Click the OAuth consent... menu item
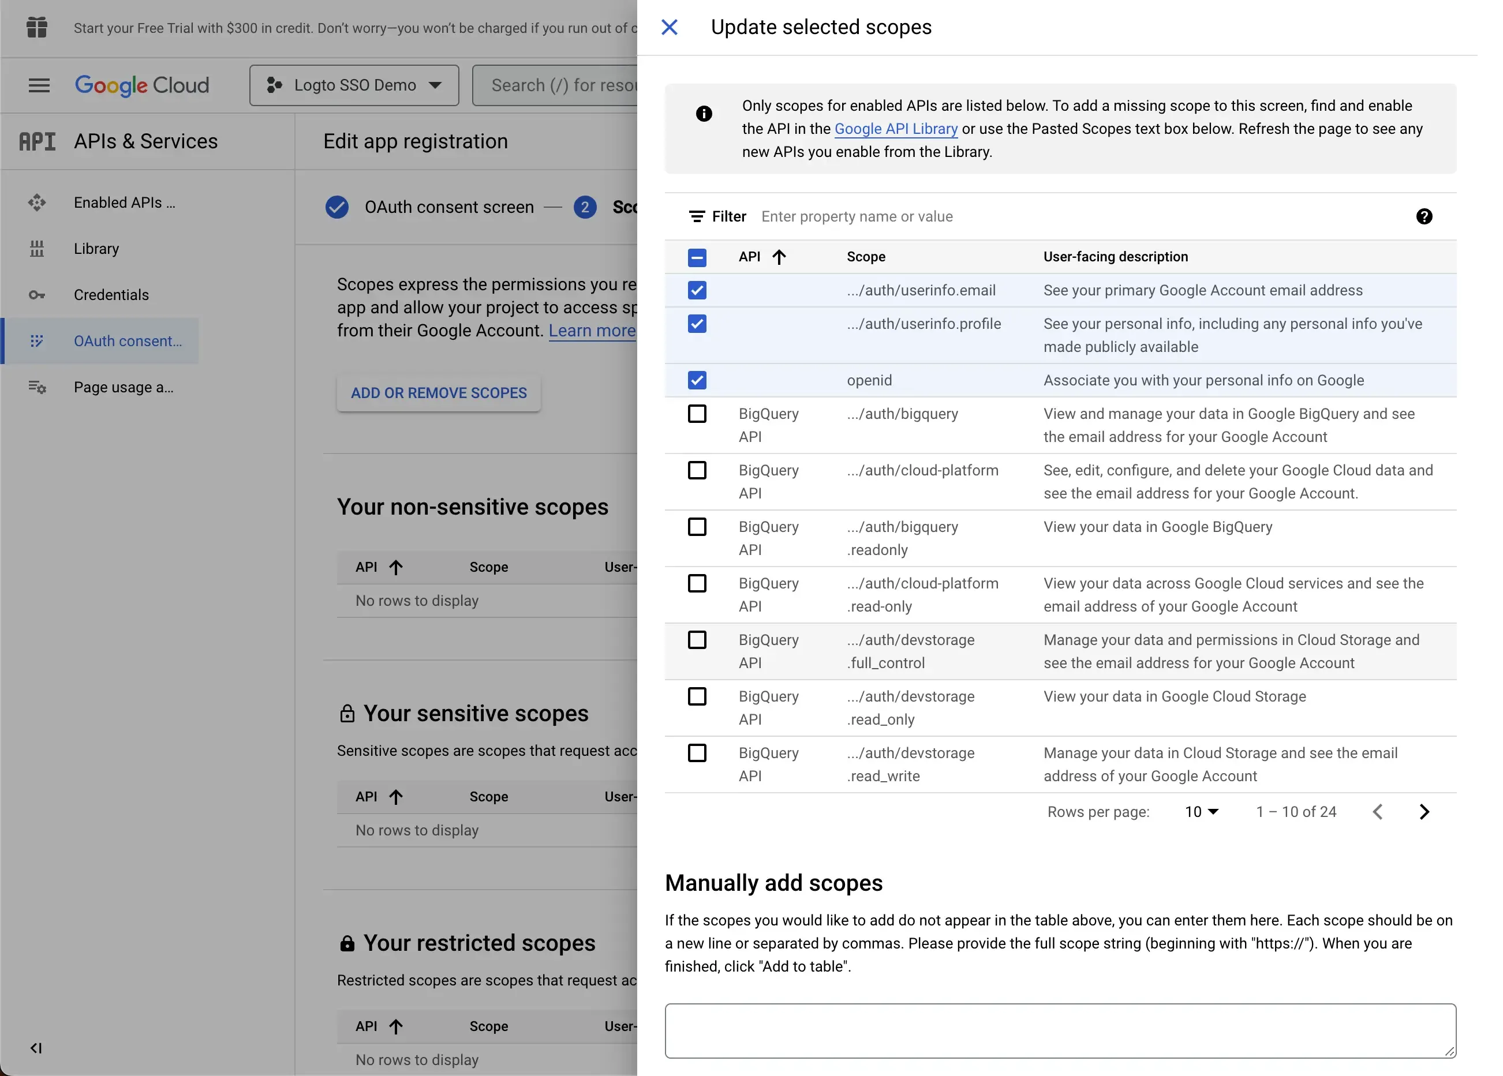The height and width of the screenshot is (1076, 1503). (128, 341)
